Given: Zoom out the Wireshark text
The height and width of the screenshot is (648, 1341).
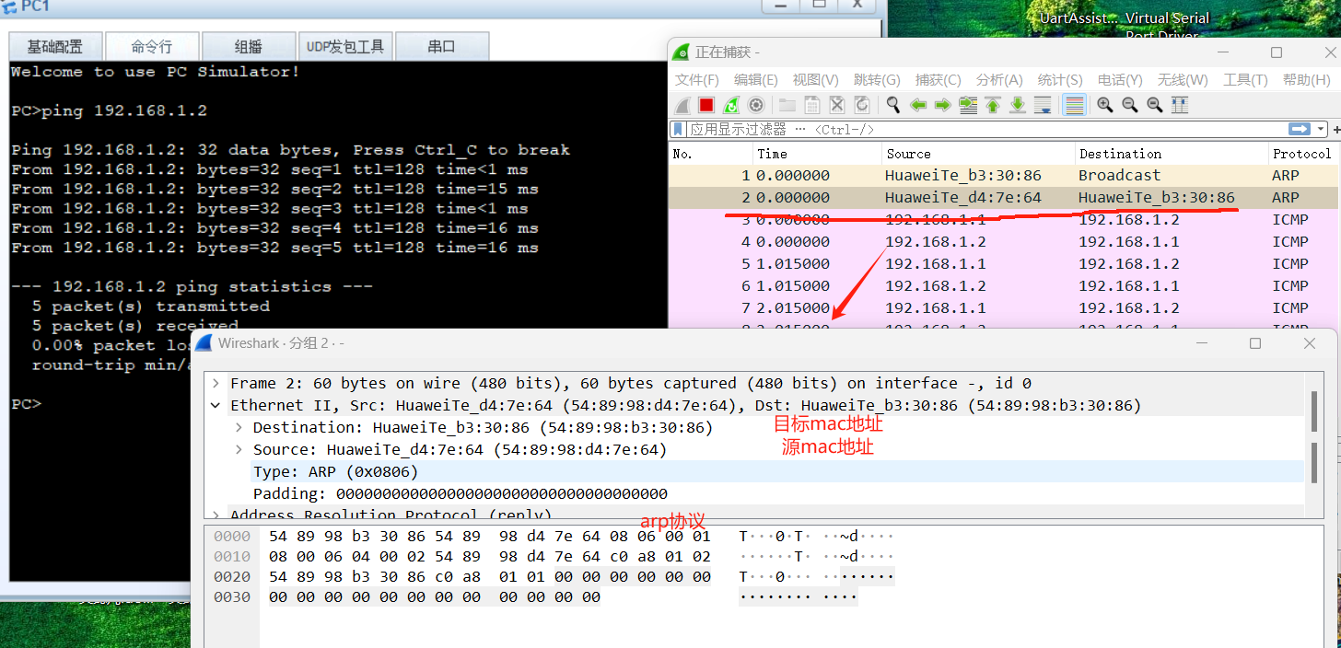Looking at the screenshot, I should tap(1130, 105).
